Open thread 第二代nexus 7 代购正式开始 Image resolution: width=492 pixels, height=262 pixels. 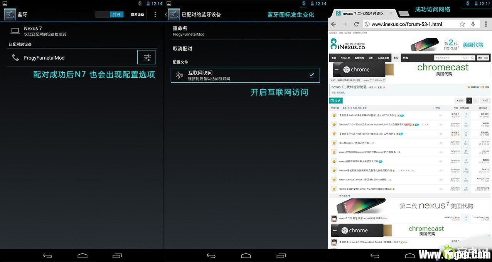355,143
